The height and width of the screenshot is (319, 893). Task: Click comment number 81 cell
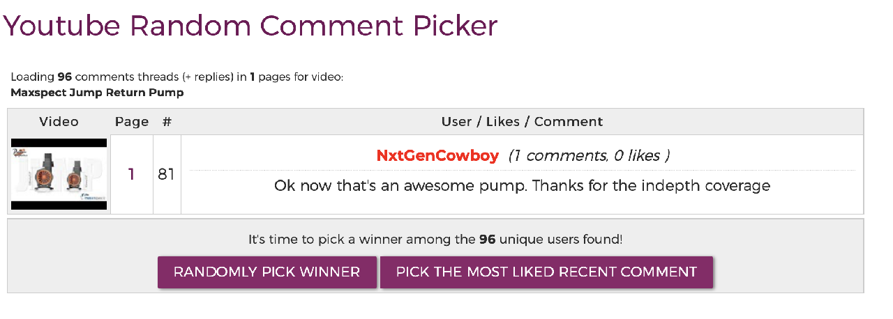[167, 174]
